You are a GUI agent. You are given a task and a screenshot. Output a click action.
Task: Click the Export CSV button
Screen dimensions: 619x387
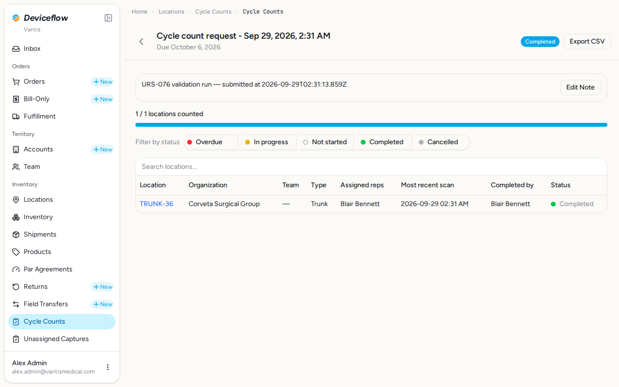587,42
